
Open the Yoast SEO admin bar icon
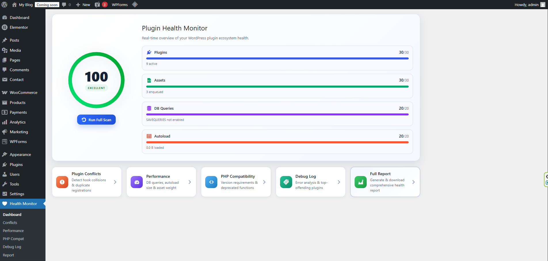(x=98, y=5)
